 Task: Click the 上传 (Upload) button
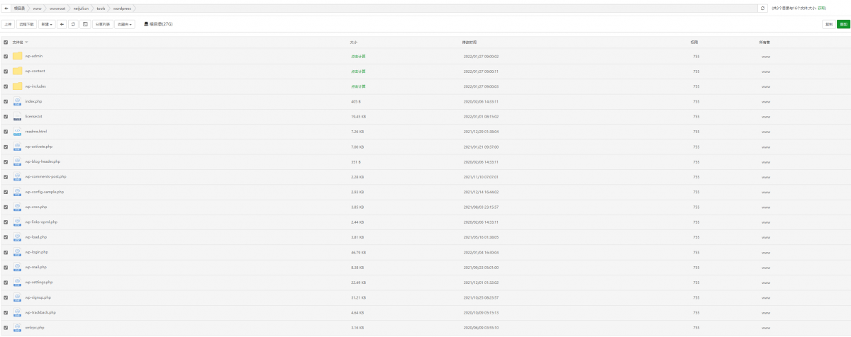(x=8, y=24)
